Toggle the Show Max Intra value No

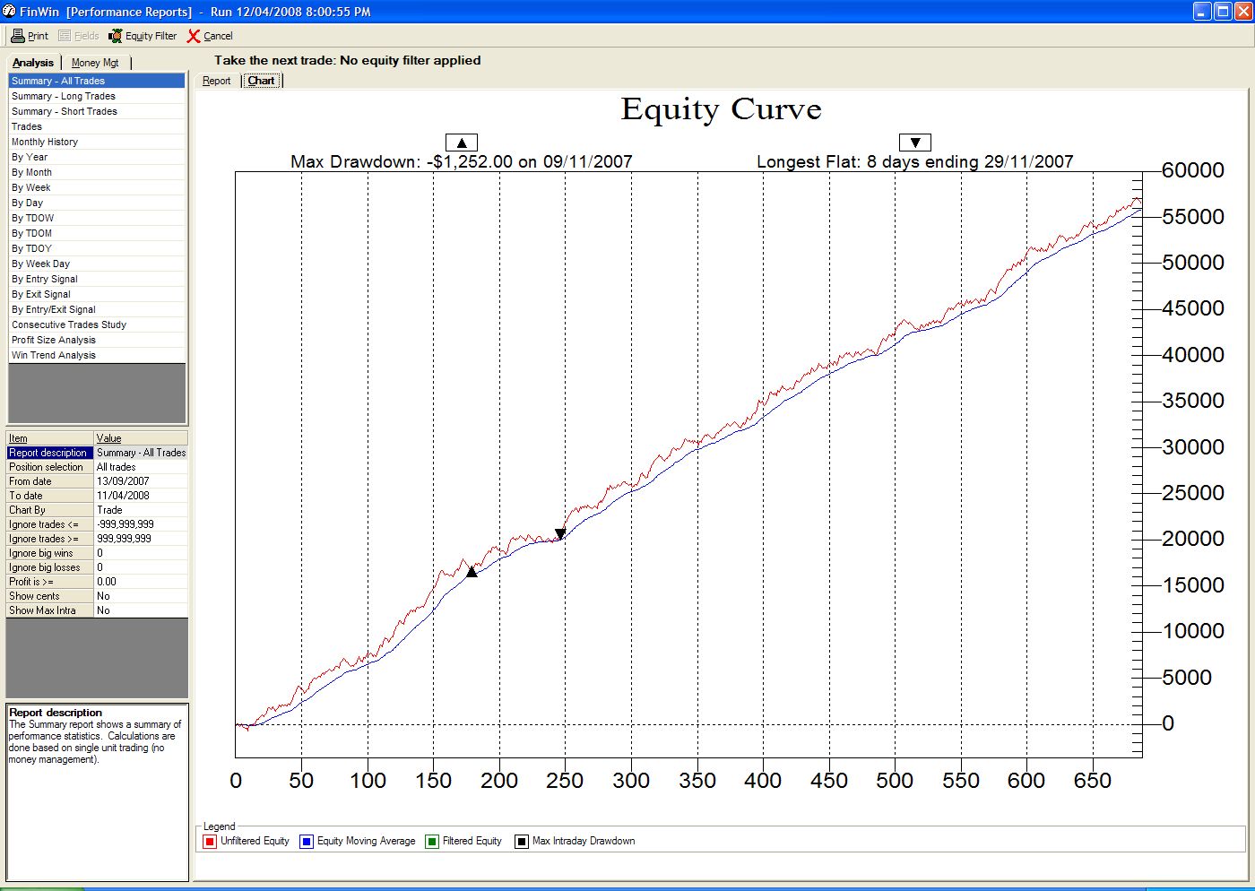[141, 610]
